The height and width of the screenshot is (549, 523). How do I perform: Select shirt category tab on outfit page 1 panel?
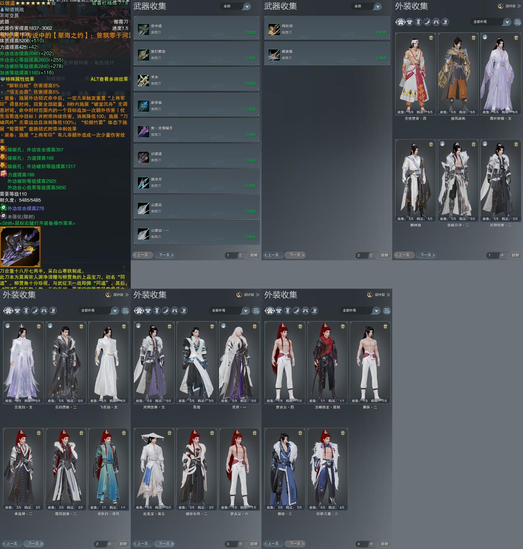click(x=410, y=22)
